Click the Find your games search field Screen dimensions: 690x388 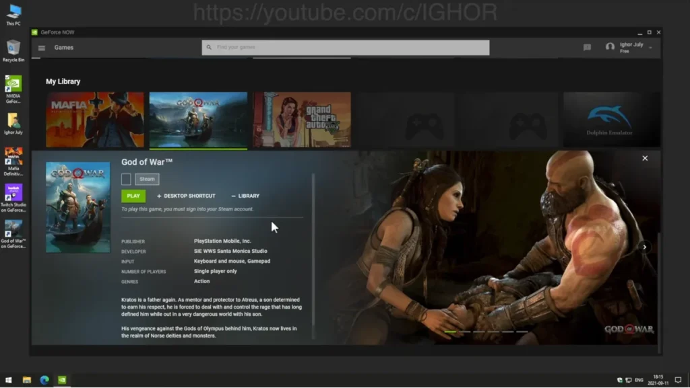(x=345, y=48)
